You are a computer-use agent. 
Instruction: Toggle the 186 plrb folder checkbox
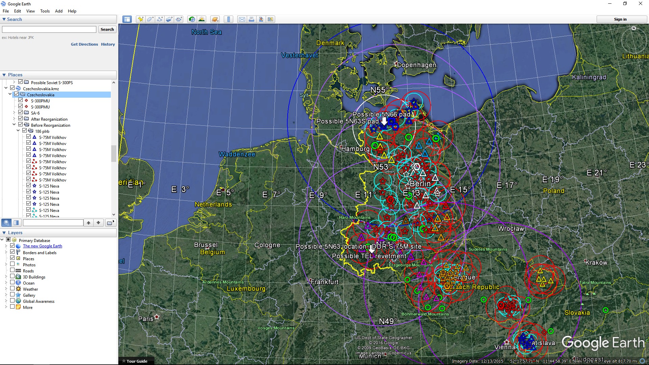[x=25, y=131]
